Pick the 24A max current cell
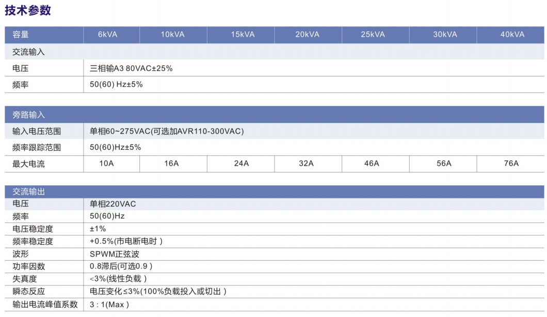This screenshot has width=547, height=317. tap(242, 163)
